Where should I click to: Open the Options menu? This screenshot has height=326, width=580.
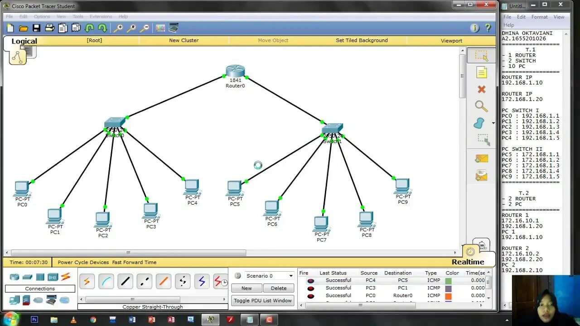click(x=42, y=17)
